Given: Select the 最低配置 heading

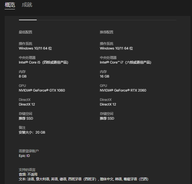Looking at the screenshot, I should tap(26, 32).
